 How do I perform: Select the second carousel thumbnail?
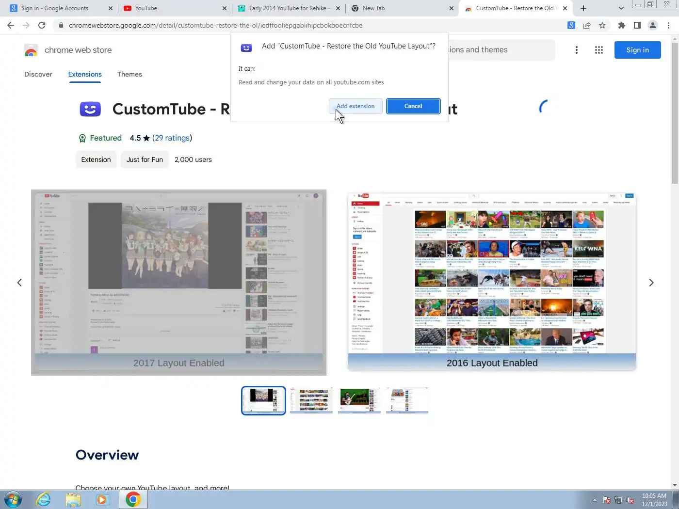coord(311,400)
